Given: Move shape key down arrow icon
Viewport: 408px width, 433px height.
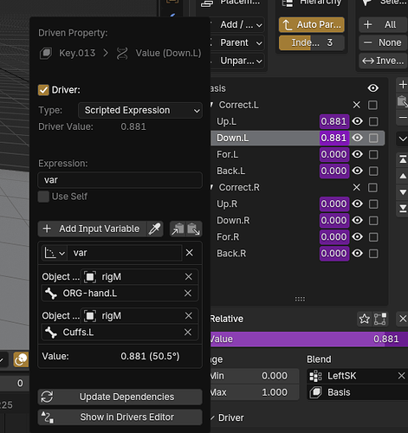Looking at the screenshot, I should coord(403,192).
